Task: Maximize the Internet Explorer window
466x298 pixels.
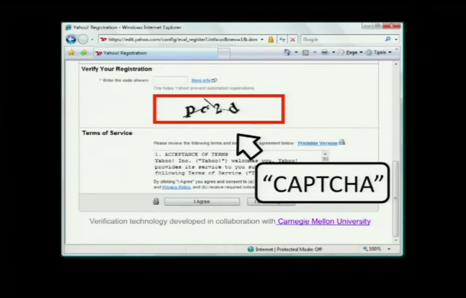Action: pyautogui.click(x=377, y=26)
